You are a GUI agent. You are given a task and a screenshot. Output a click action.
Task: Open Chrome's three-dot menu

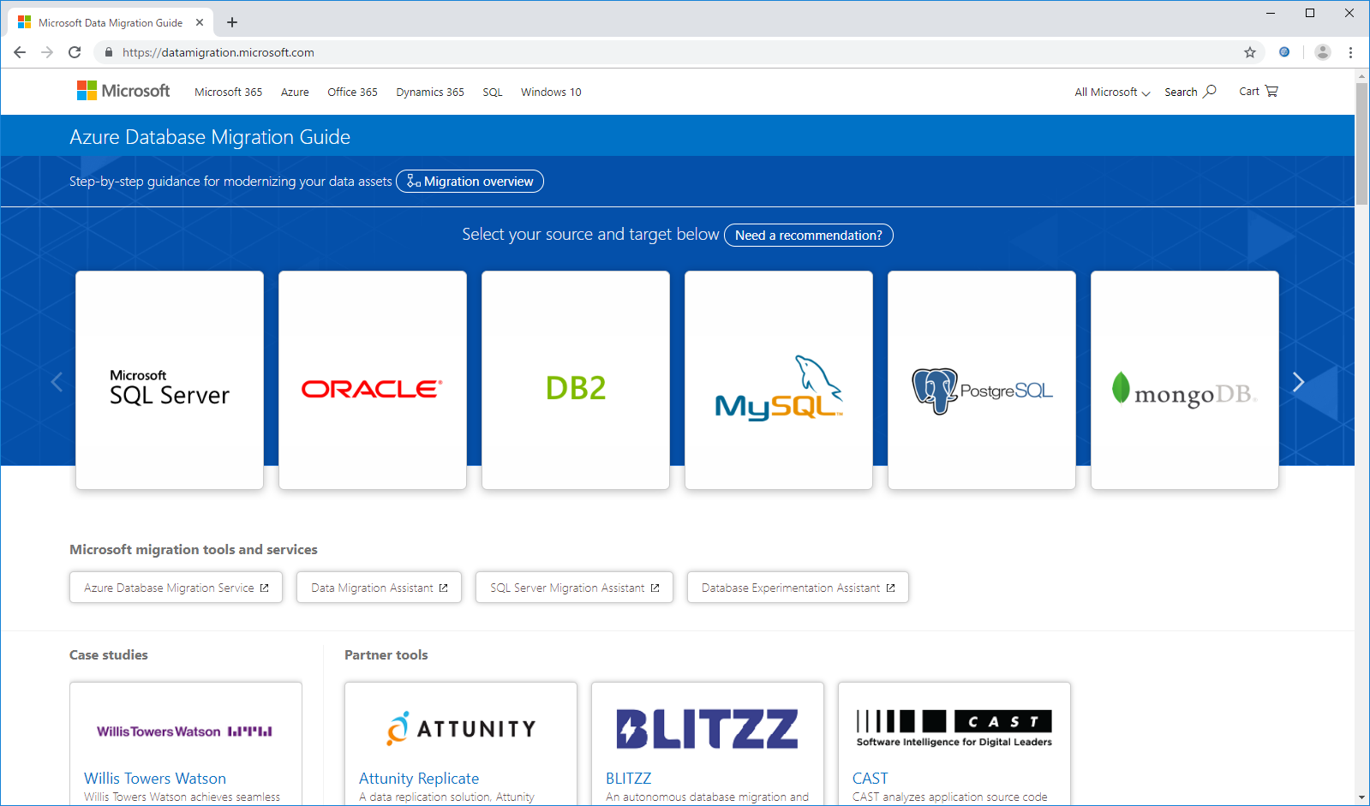[x=1350, y=52]
